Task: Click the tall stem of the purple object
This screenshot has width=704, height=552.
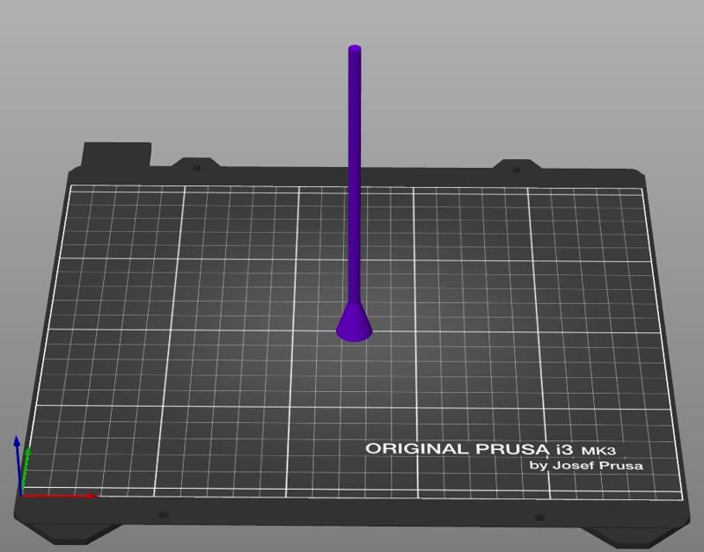Action: [354, 176]
